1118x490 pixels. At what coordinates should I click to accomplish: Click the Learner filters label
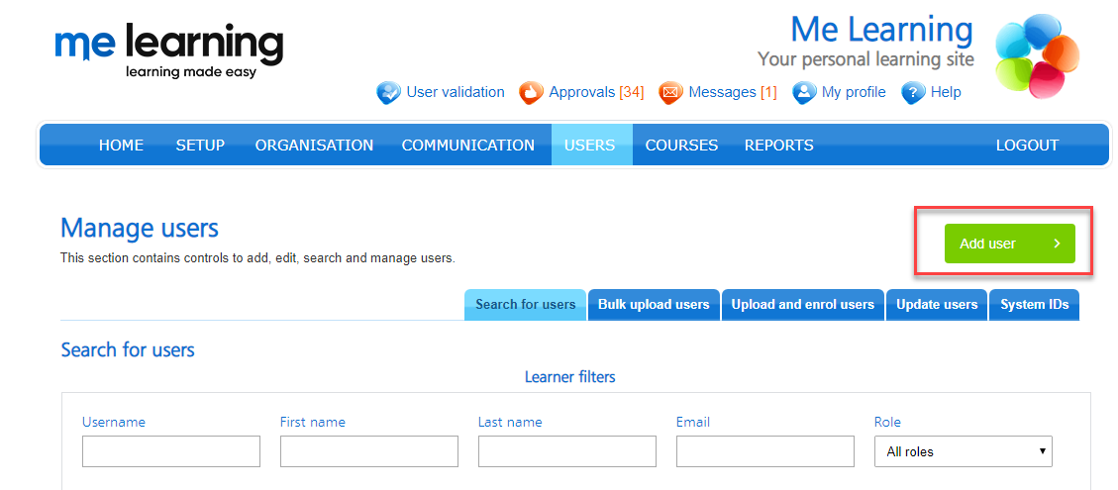click(569, 376)
